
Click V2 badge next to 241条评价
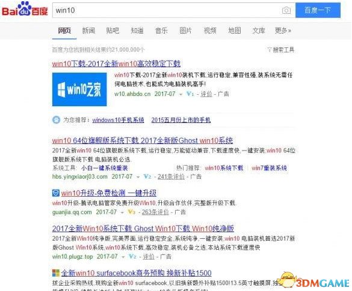point(147,176)
